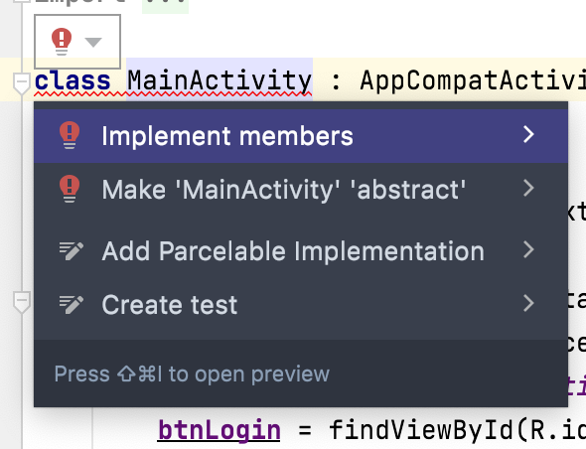Collapse the lower code block with the gutter fold marker
The image size is (586, 449).
22,302
